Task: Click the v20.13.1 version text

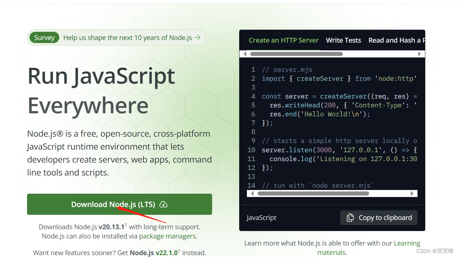Action: point(111,227)
